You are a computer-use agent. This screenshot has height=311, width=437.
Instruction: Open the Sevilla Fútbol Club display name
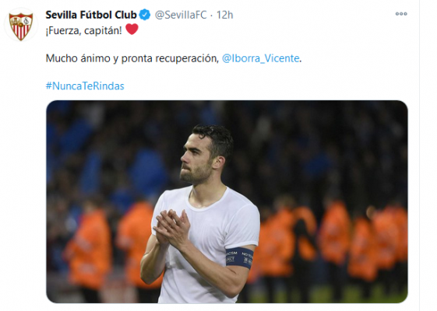91,15
